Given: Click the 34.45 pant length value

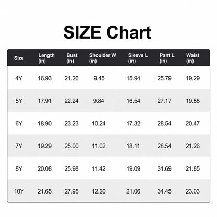Looking at the screenshot, I should 164,191.
